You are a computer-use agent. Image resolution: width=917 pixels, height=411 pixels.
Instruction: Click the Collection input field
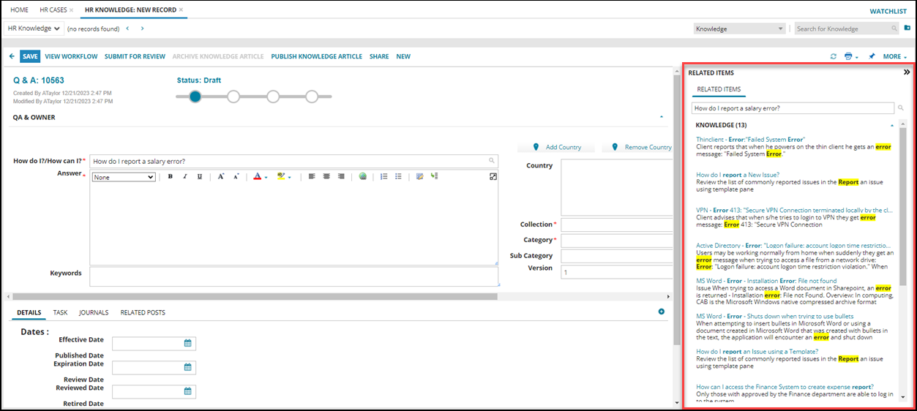click(x=616, y=225)
